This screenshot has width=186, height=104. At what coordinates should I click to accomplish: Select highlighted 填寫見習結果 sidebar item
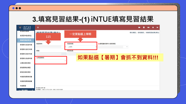(26, 40)
